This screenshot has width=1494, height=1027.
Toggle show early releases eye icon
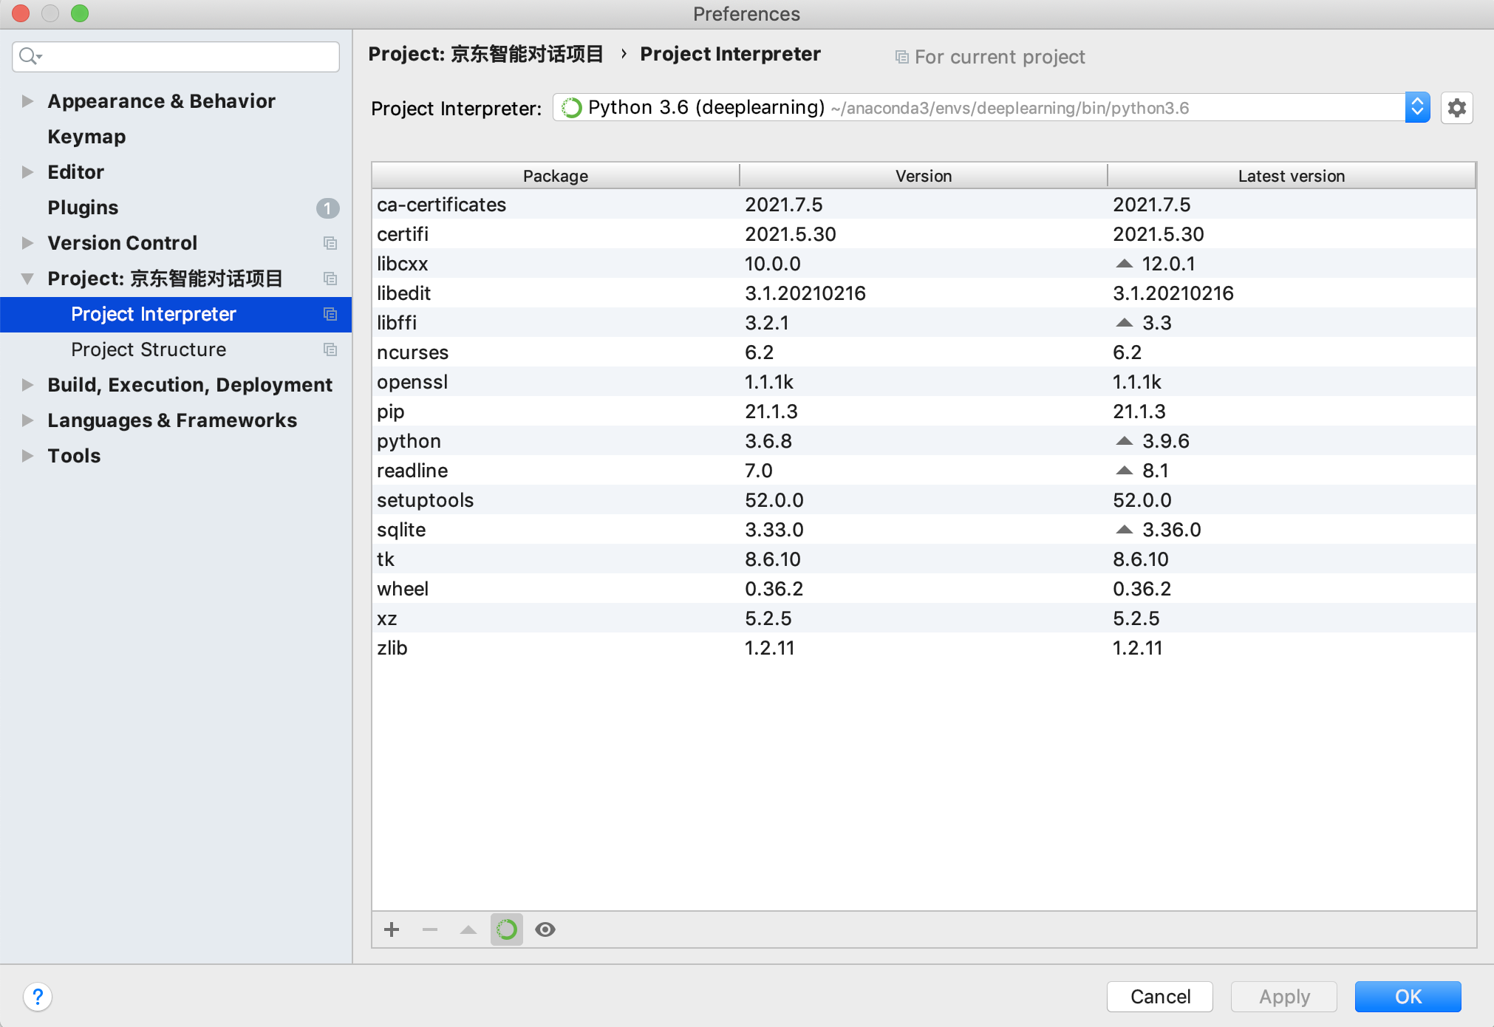pos(545,929)
